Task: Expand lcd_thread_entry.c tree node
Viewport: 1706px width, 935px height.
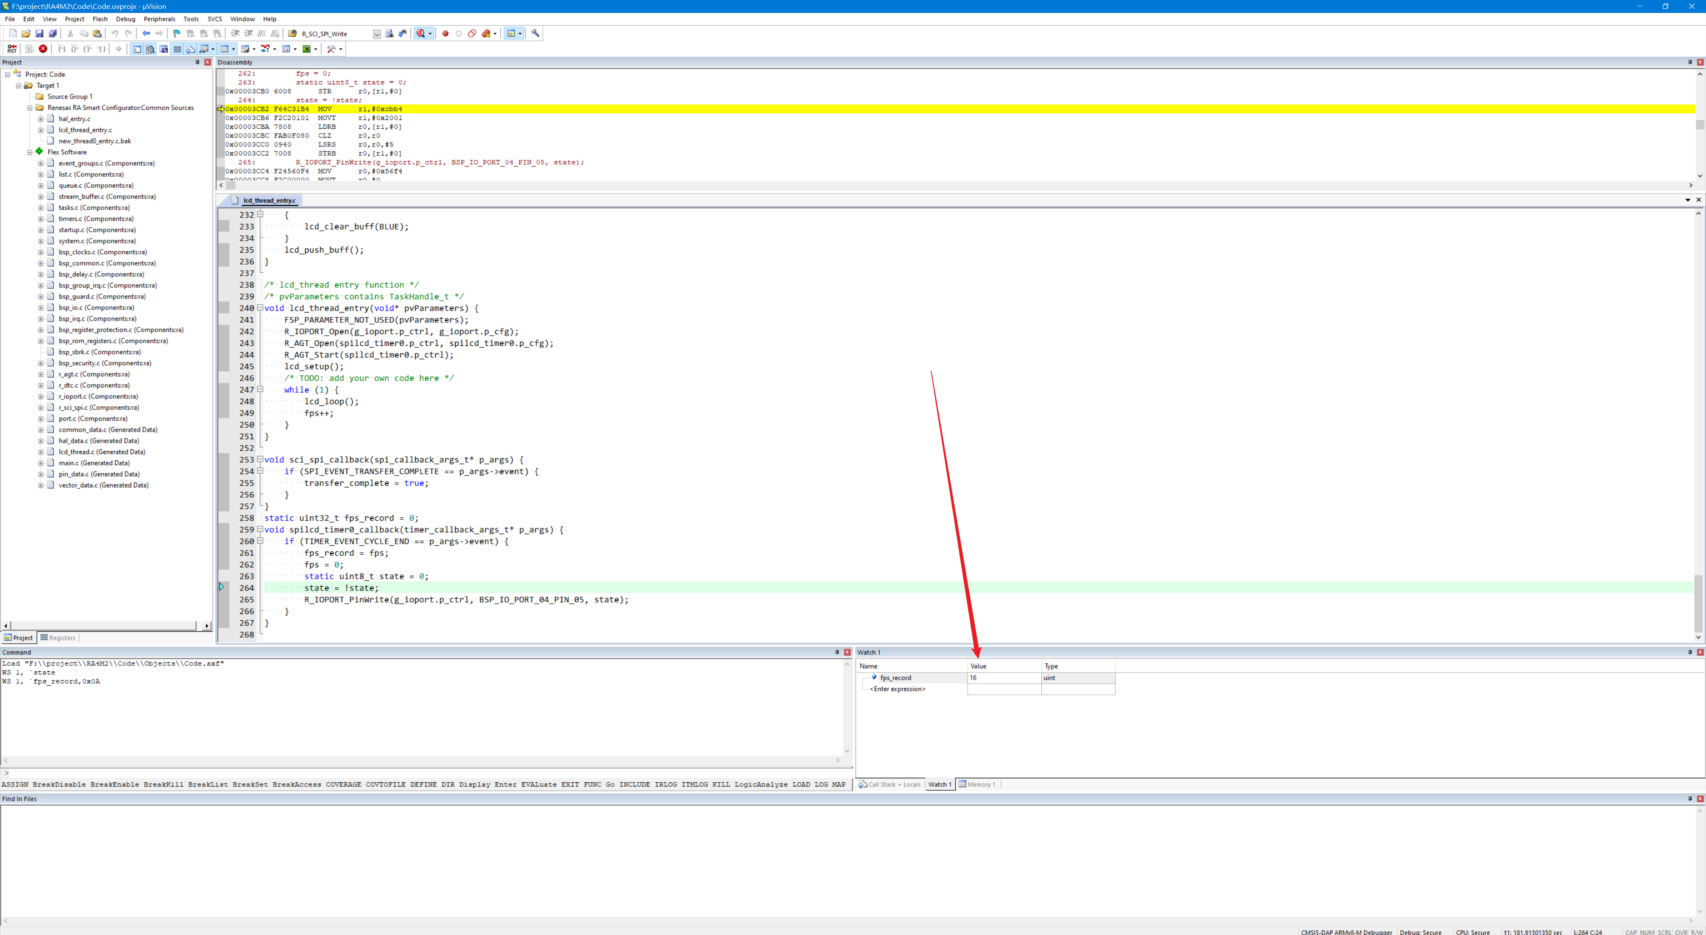Action: [40, 131]
